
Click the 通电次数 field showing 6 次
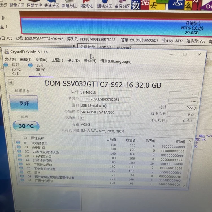(x=181, y=114)
